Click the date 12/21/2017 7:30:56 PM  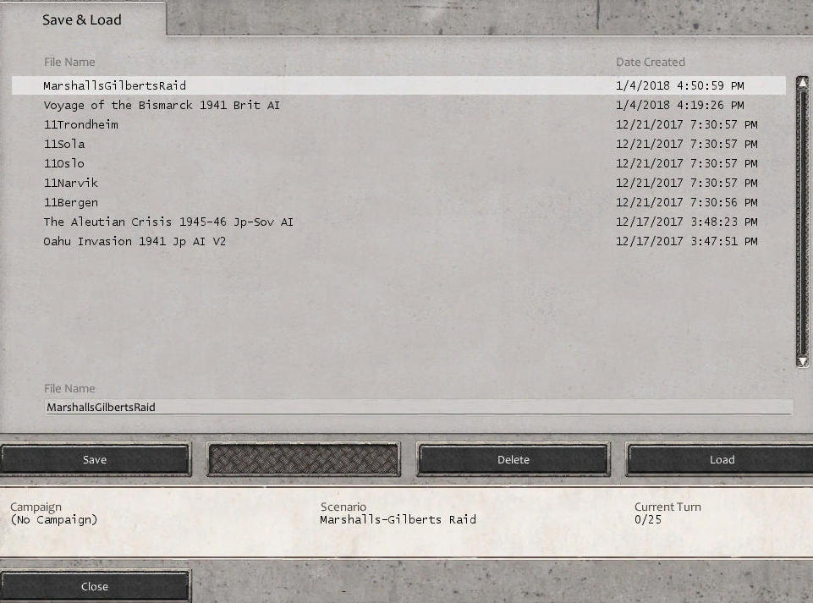(686, 203)
